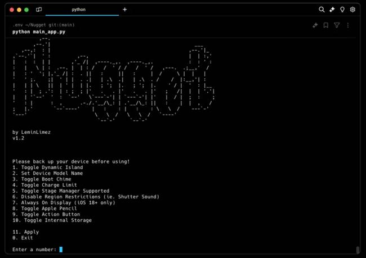Click the '1. Toggle Dynamic Island' line
Viewport: 366px width, 258px height.
[47, 168]
